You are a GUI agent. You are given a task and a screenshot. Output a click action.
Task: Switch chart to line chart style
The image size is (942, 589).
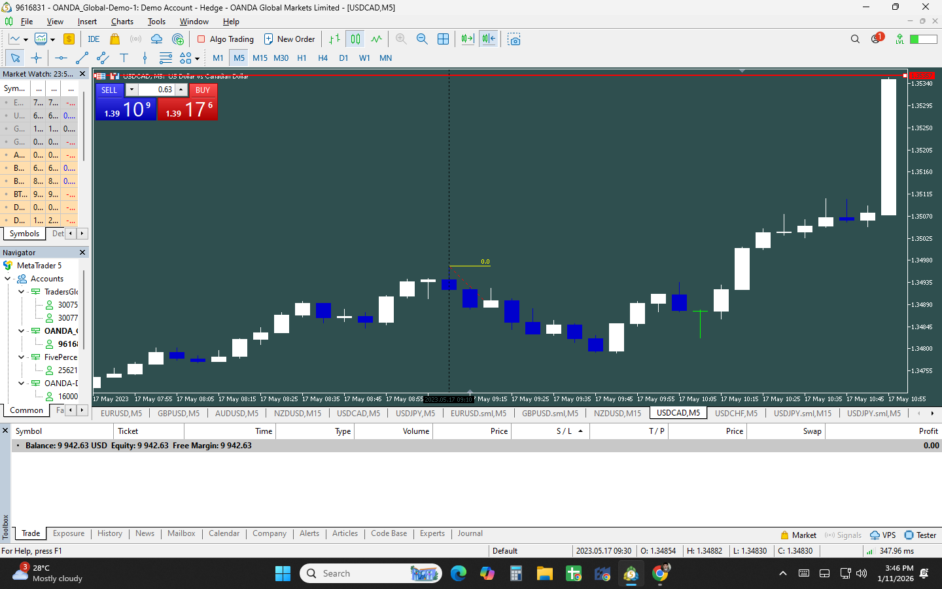pyautogui.click(x=376, y=39)
